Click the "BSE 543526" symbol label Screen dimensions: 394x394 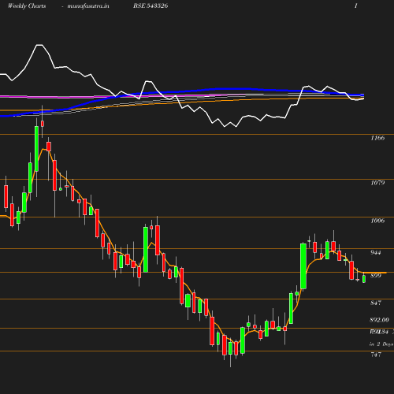click(151, 6)
